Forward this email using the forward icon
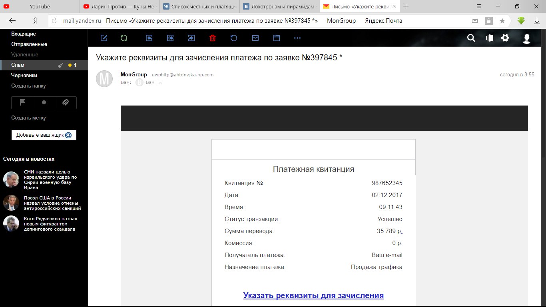 pyautogui.click(x=191, y=38)
